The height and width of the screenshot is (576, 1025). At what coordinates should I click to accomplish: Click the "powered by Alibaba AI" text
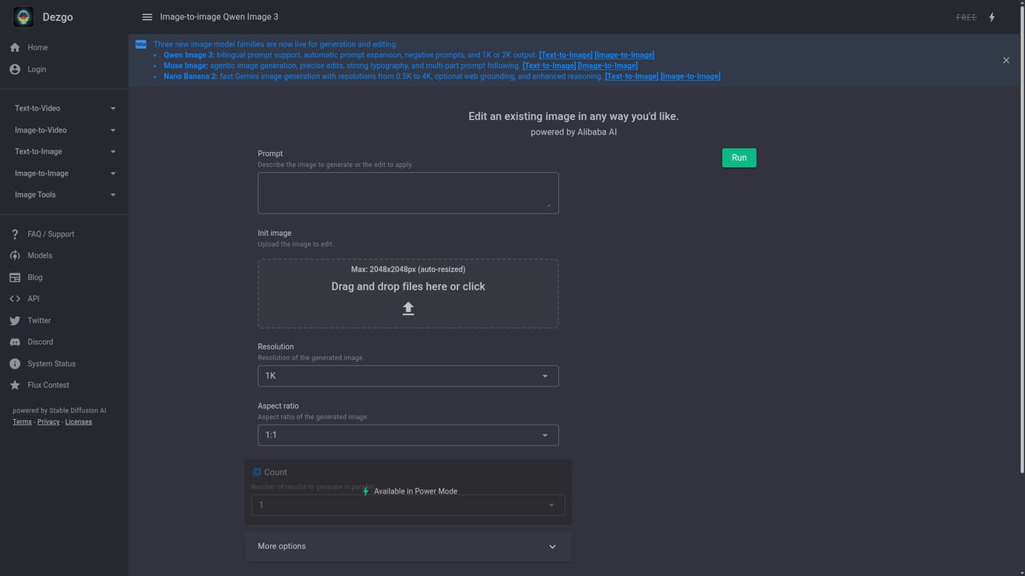coord(573,132)
